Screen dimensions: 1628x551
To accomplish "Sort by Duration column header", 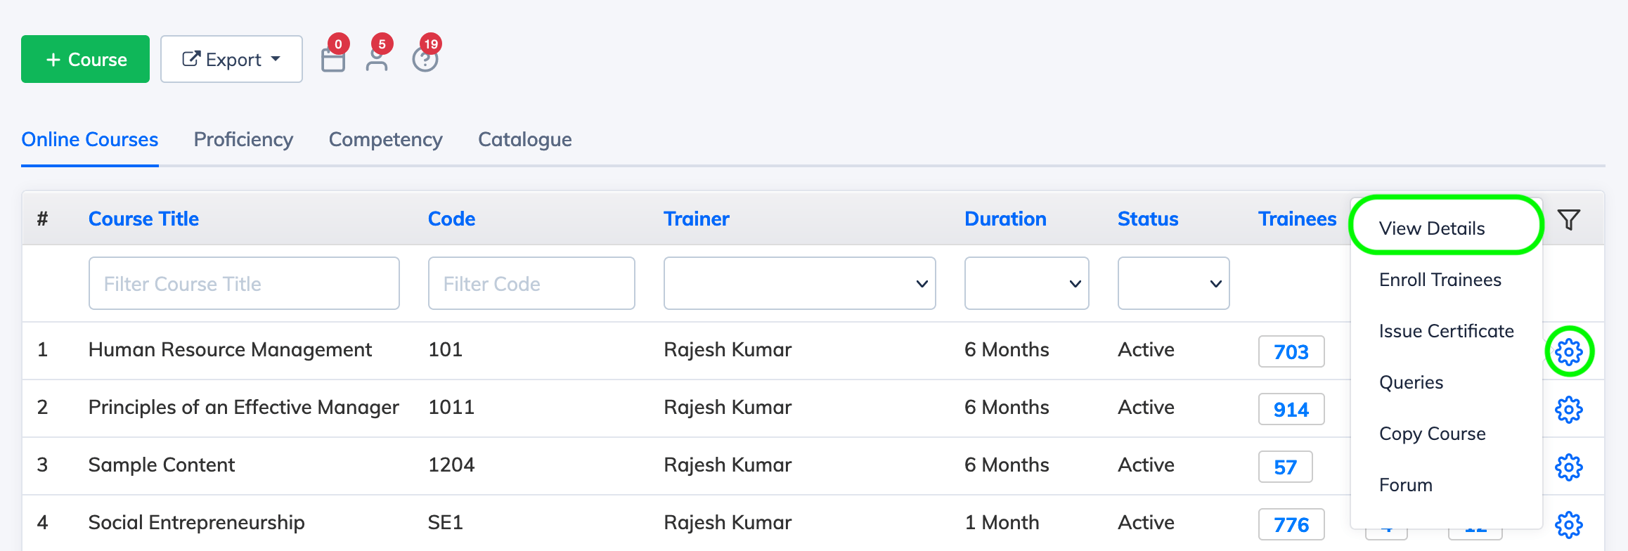I will [1005, 219].
